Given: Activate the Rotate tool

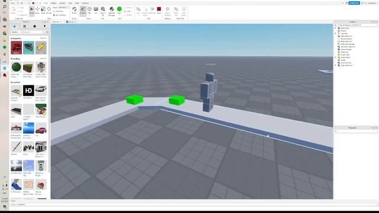Looking at the screenshot, I should tap(49, 11).
